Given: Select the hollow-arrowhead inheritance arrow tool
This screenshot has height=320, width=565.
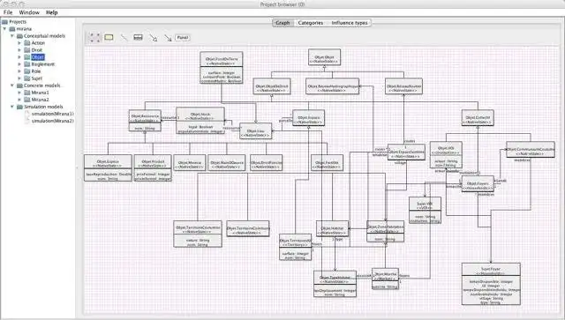Looking at the screenshot, I should (x=153, y=38).
